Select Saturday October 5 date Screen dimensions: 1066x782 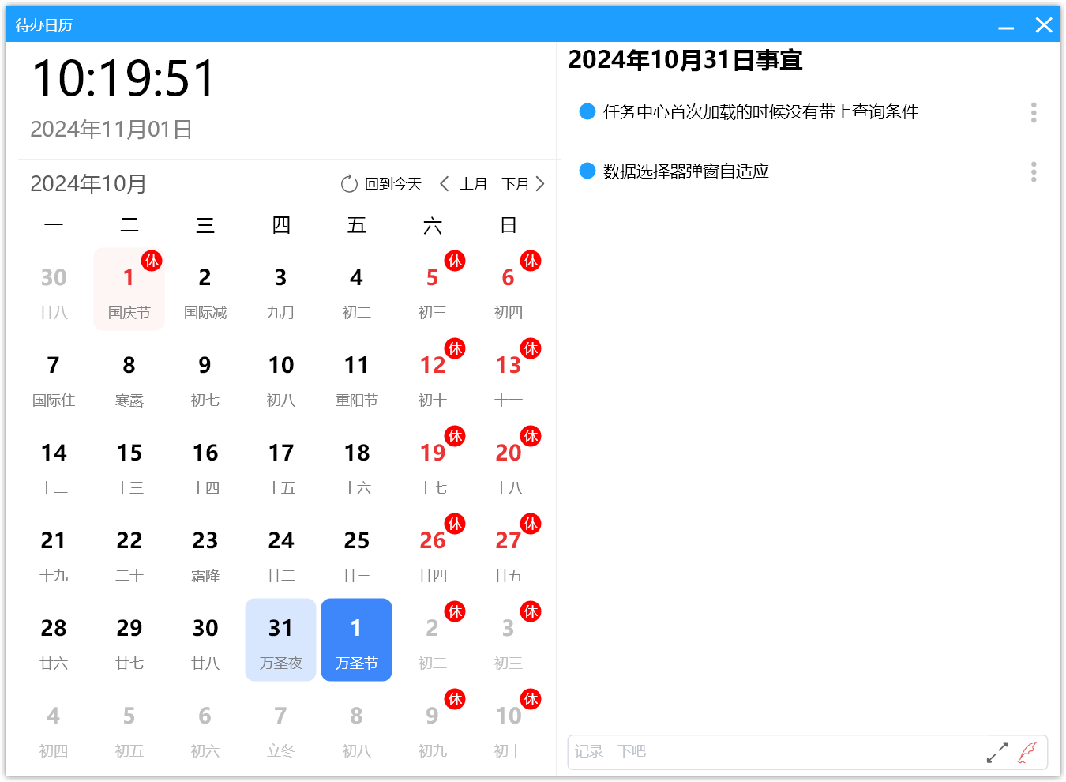click(x=433, y=289)
